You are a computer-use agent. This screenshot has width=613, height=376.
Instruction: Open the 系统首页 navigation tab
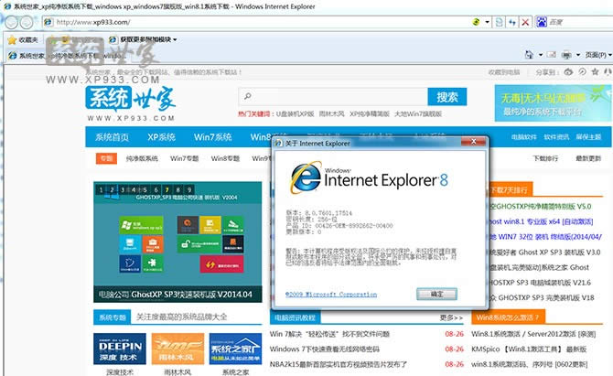click(x=112, y=137)
